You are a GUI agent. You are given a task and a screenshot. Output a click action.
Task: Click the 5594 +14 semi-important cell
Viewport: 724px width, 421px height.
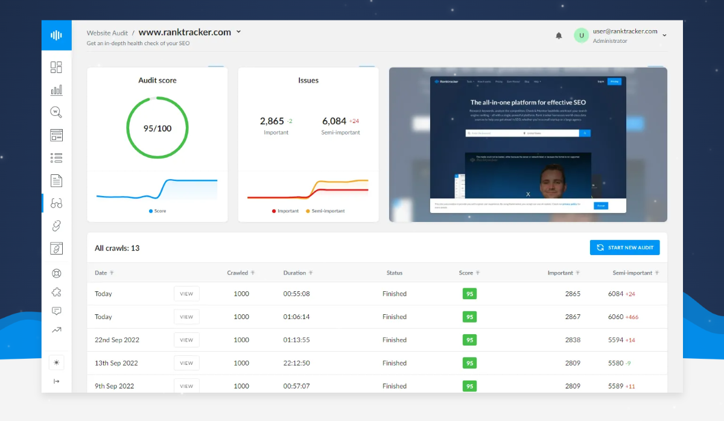[x=621, y=340]
